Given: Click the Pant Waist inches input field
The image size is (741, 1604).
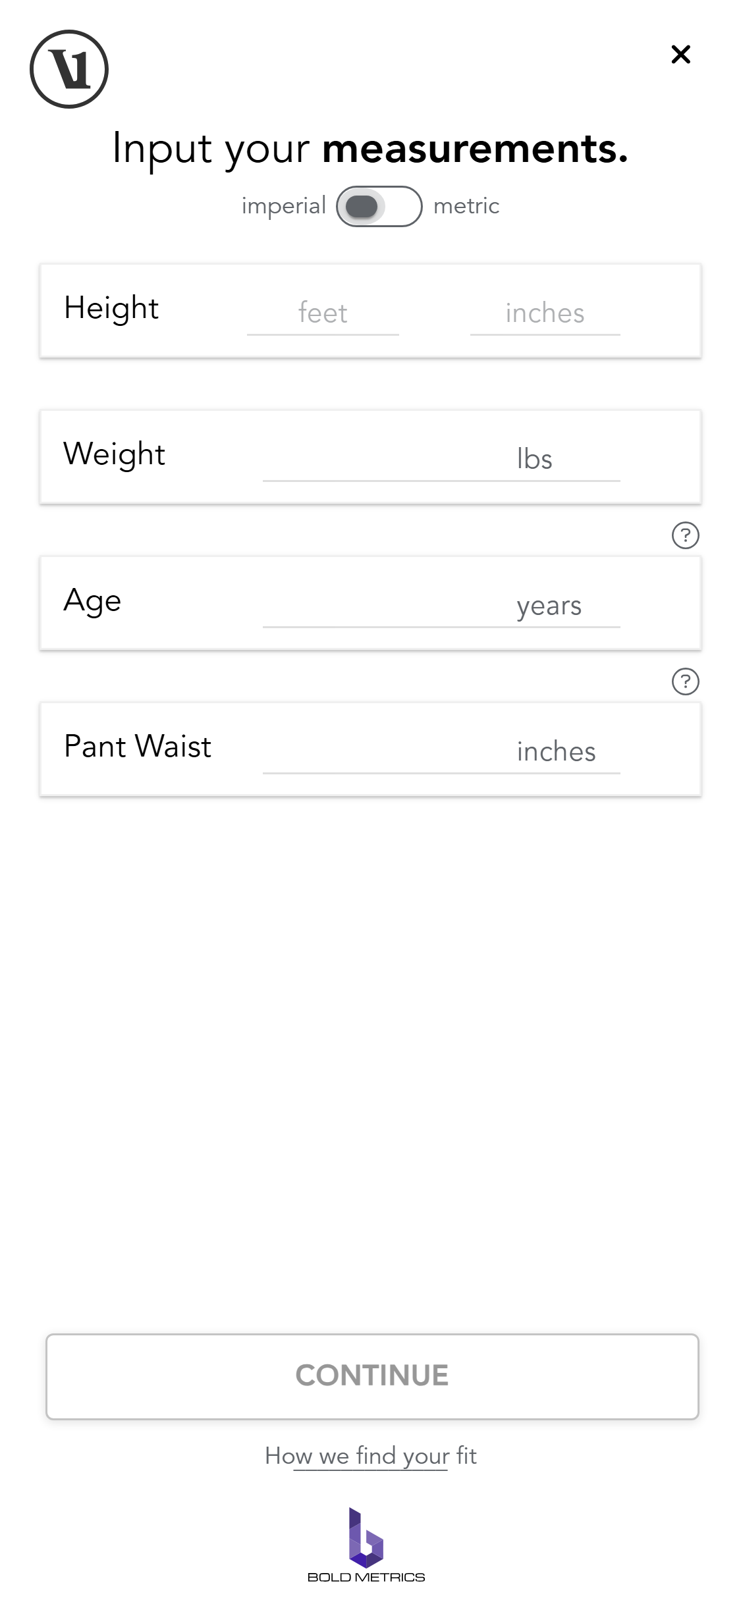Looking at the screenshot, I should coord(441,751).
